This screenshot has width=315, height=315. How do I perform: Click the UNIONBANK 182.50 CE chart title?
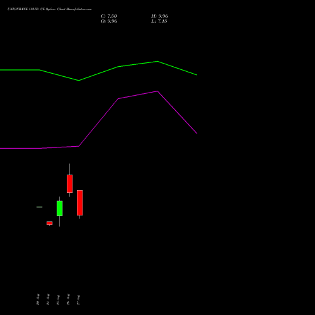(x=49, y=9)
